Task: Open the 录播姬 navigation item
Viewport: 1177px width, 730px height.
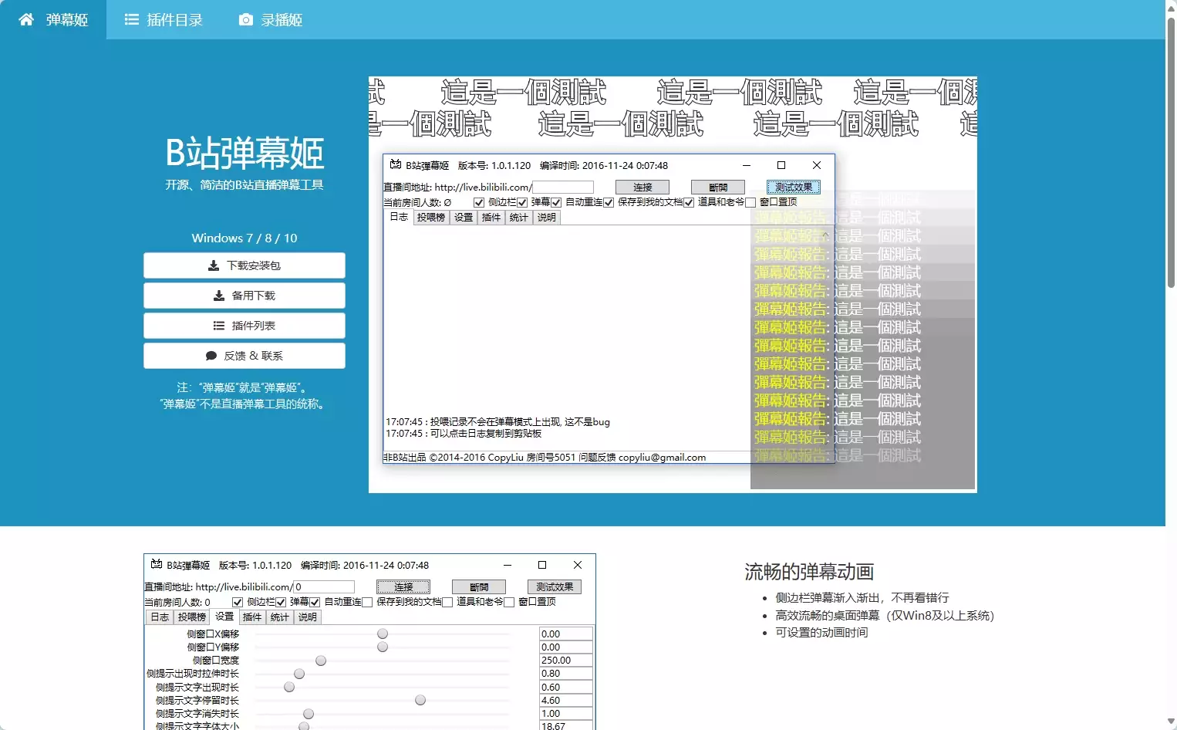Action: tap(271, 19)
